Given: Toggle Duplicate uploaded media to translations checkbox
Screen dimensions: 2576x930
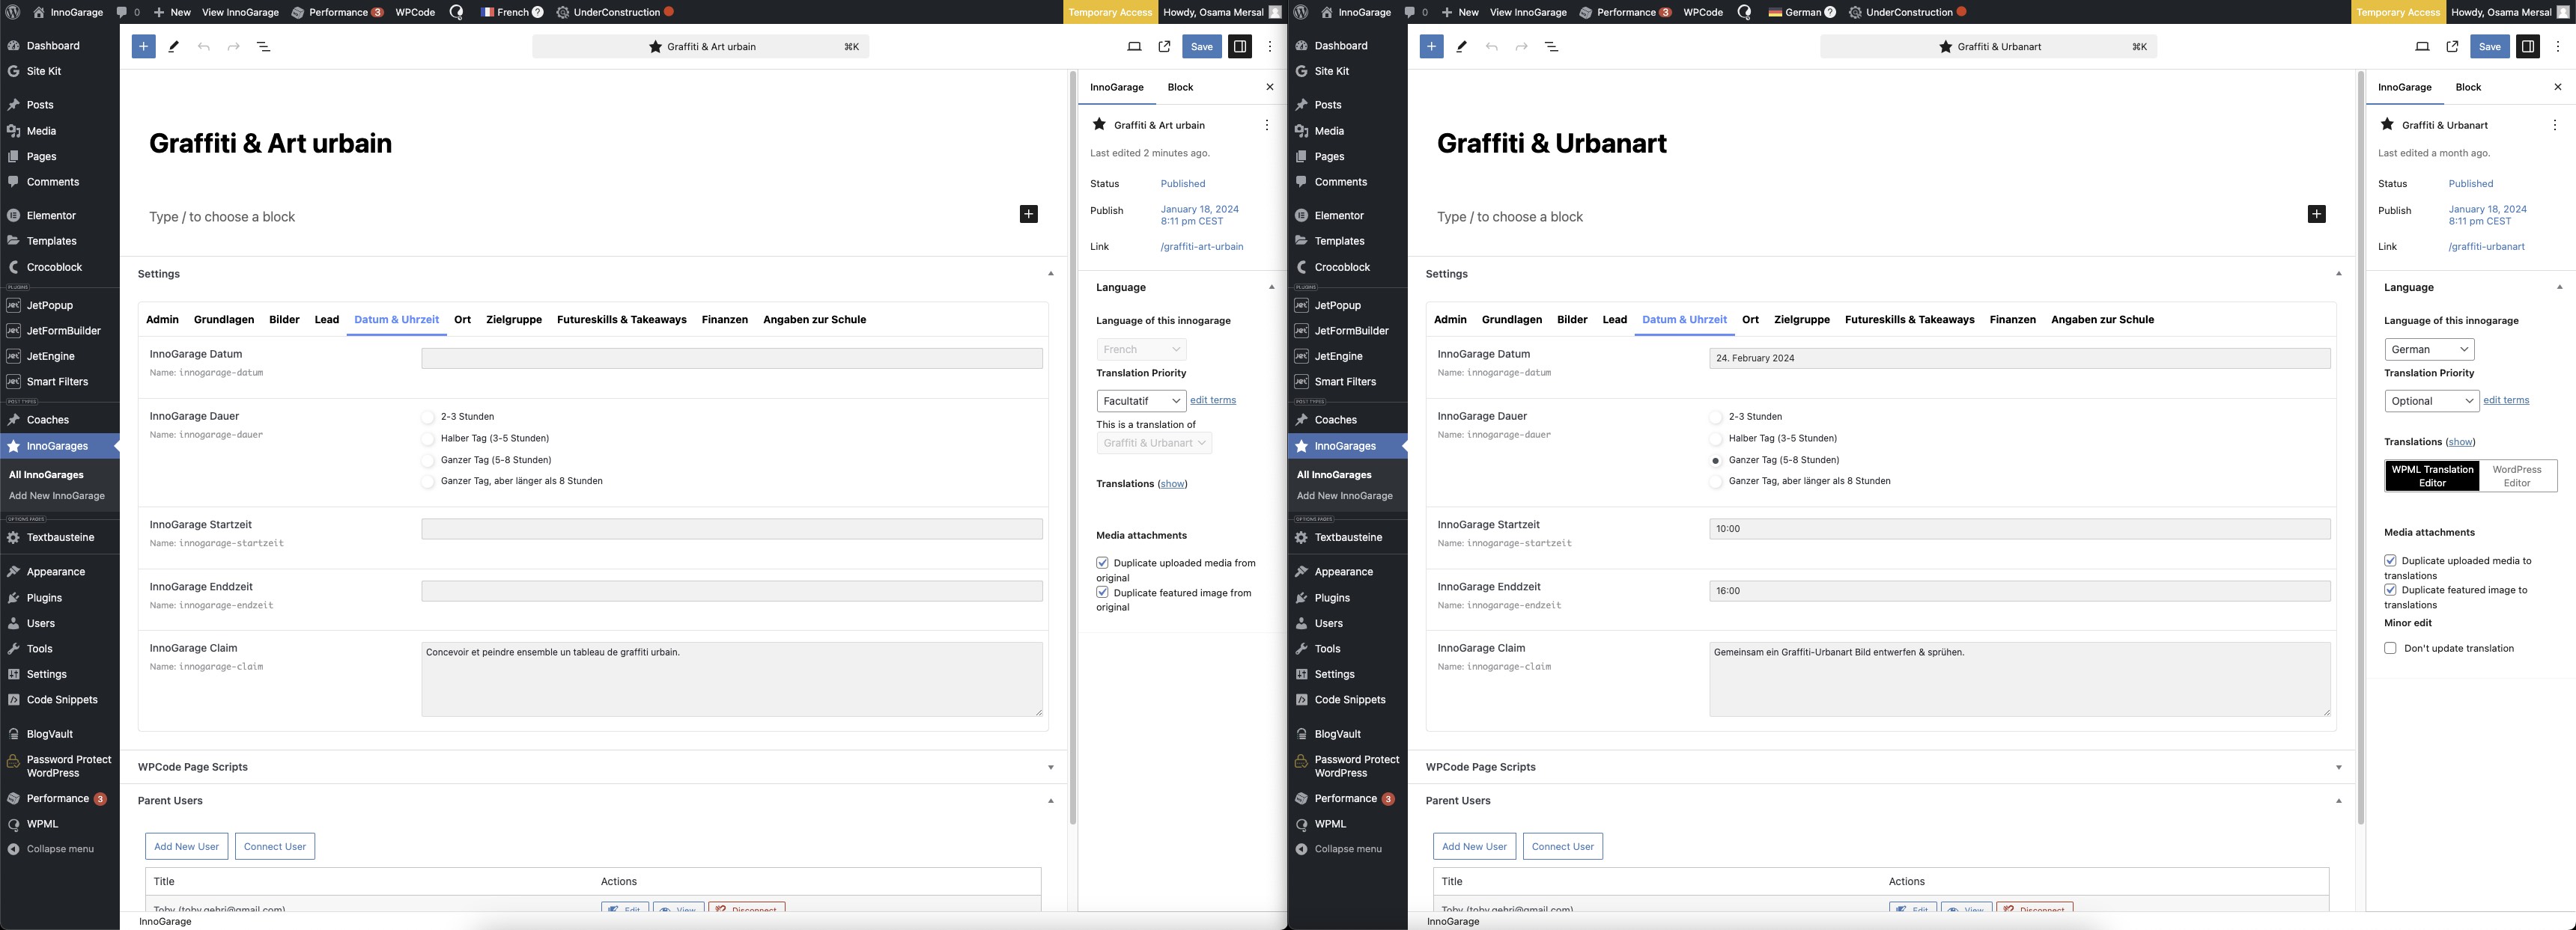Looking at the screenshot, I should [x=2390, y=560].
